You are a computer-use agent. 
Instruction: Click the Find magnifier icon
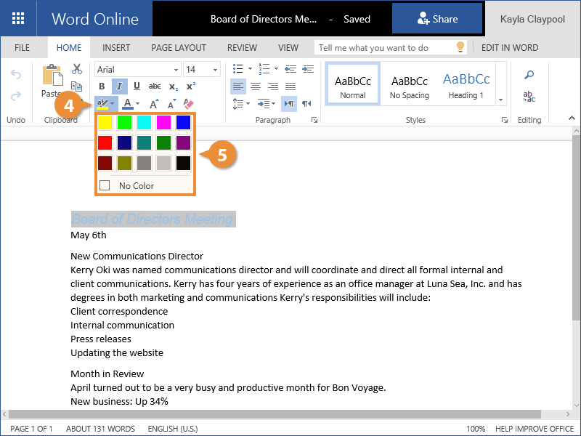(x=529, y=75)
